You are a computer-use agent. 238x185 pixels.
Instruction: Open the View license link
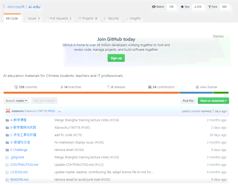tap(206, 87)
